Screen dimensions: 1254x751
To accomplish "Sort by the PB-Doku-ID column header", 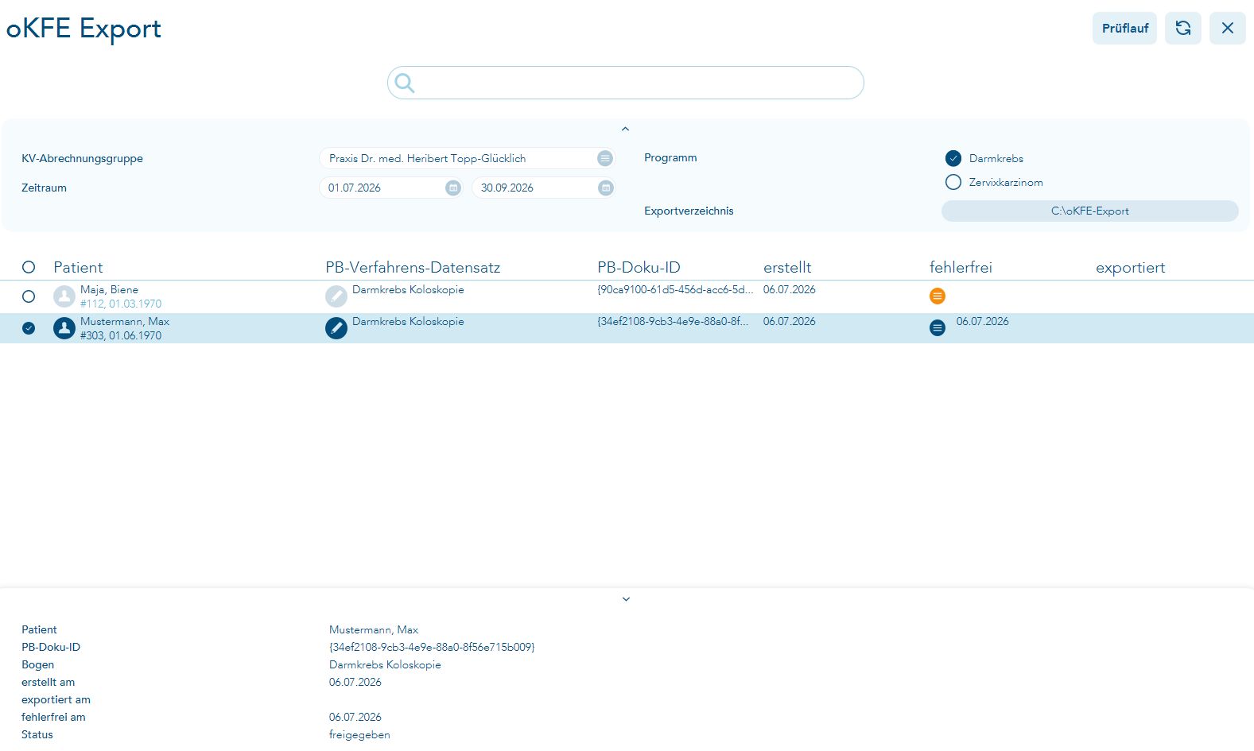I will click(x=639, y=267).
